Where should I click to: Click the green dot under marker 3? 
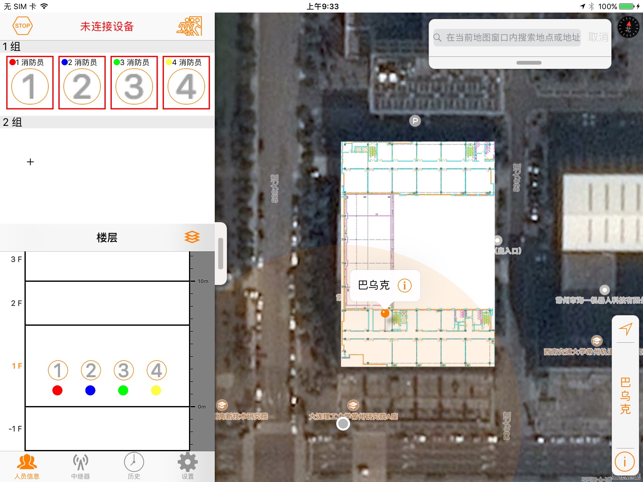[123, 390]
